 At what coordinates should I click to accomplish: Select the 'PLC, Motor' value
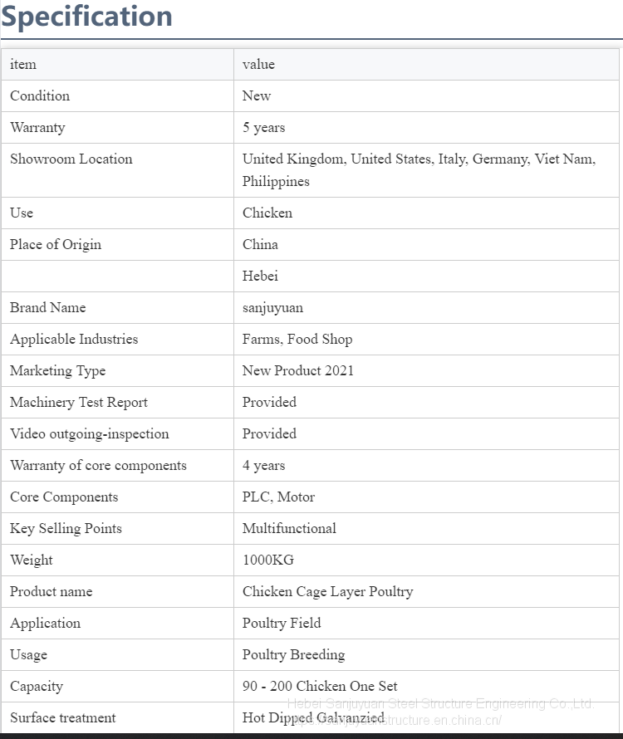(x=278, y=497)
